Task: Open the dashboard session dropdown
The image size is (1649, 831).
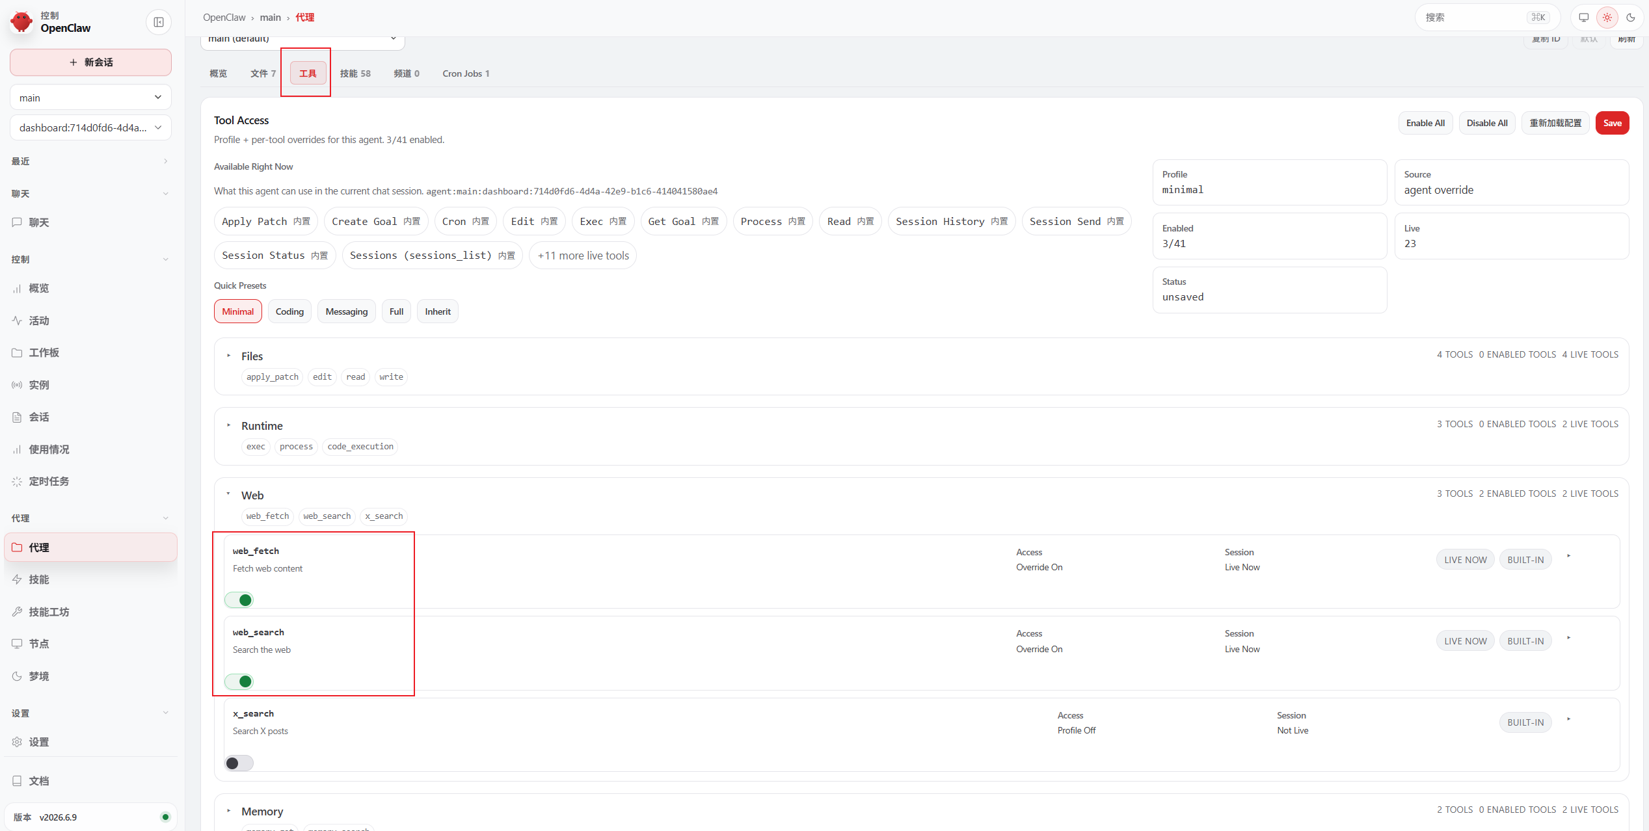Action: [90, 127]
